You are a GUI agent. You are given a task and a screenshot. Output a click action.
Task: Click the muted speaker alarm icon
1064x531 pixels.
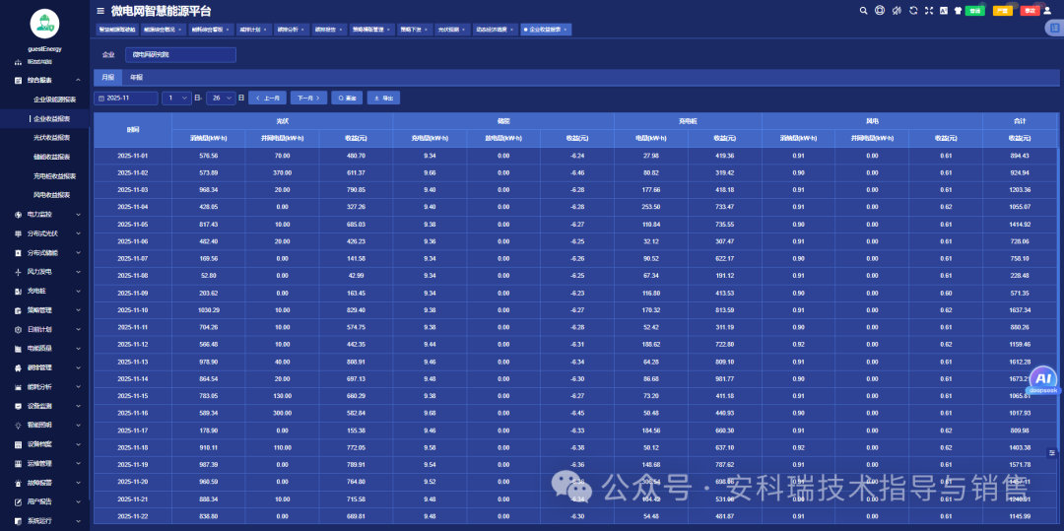coord(897,10)
